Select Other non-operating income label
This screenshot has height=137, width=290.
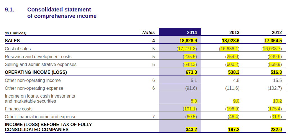coord(33,81)
